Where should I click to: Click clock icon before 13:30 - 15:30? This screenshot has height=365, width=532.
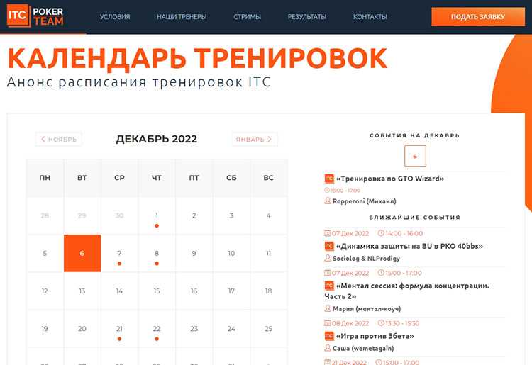(381, 323)
